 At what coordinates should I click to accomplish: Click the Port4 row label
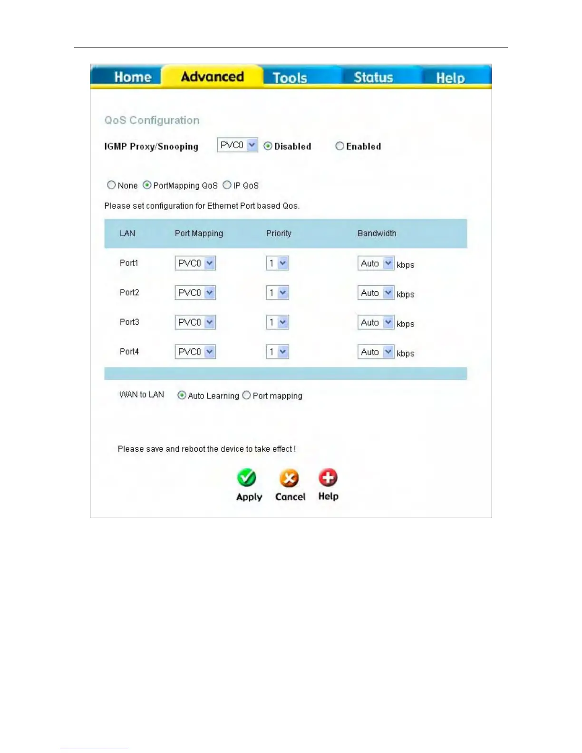pyautogui.click(x=129, y=351)
